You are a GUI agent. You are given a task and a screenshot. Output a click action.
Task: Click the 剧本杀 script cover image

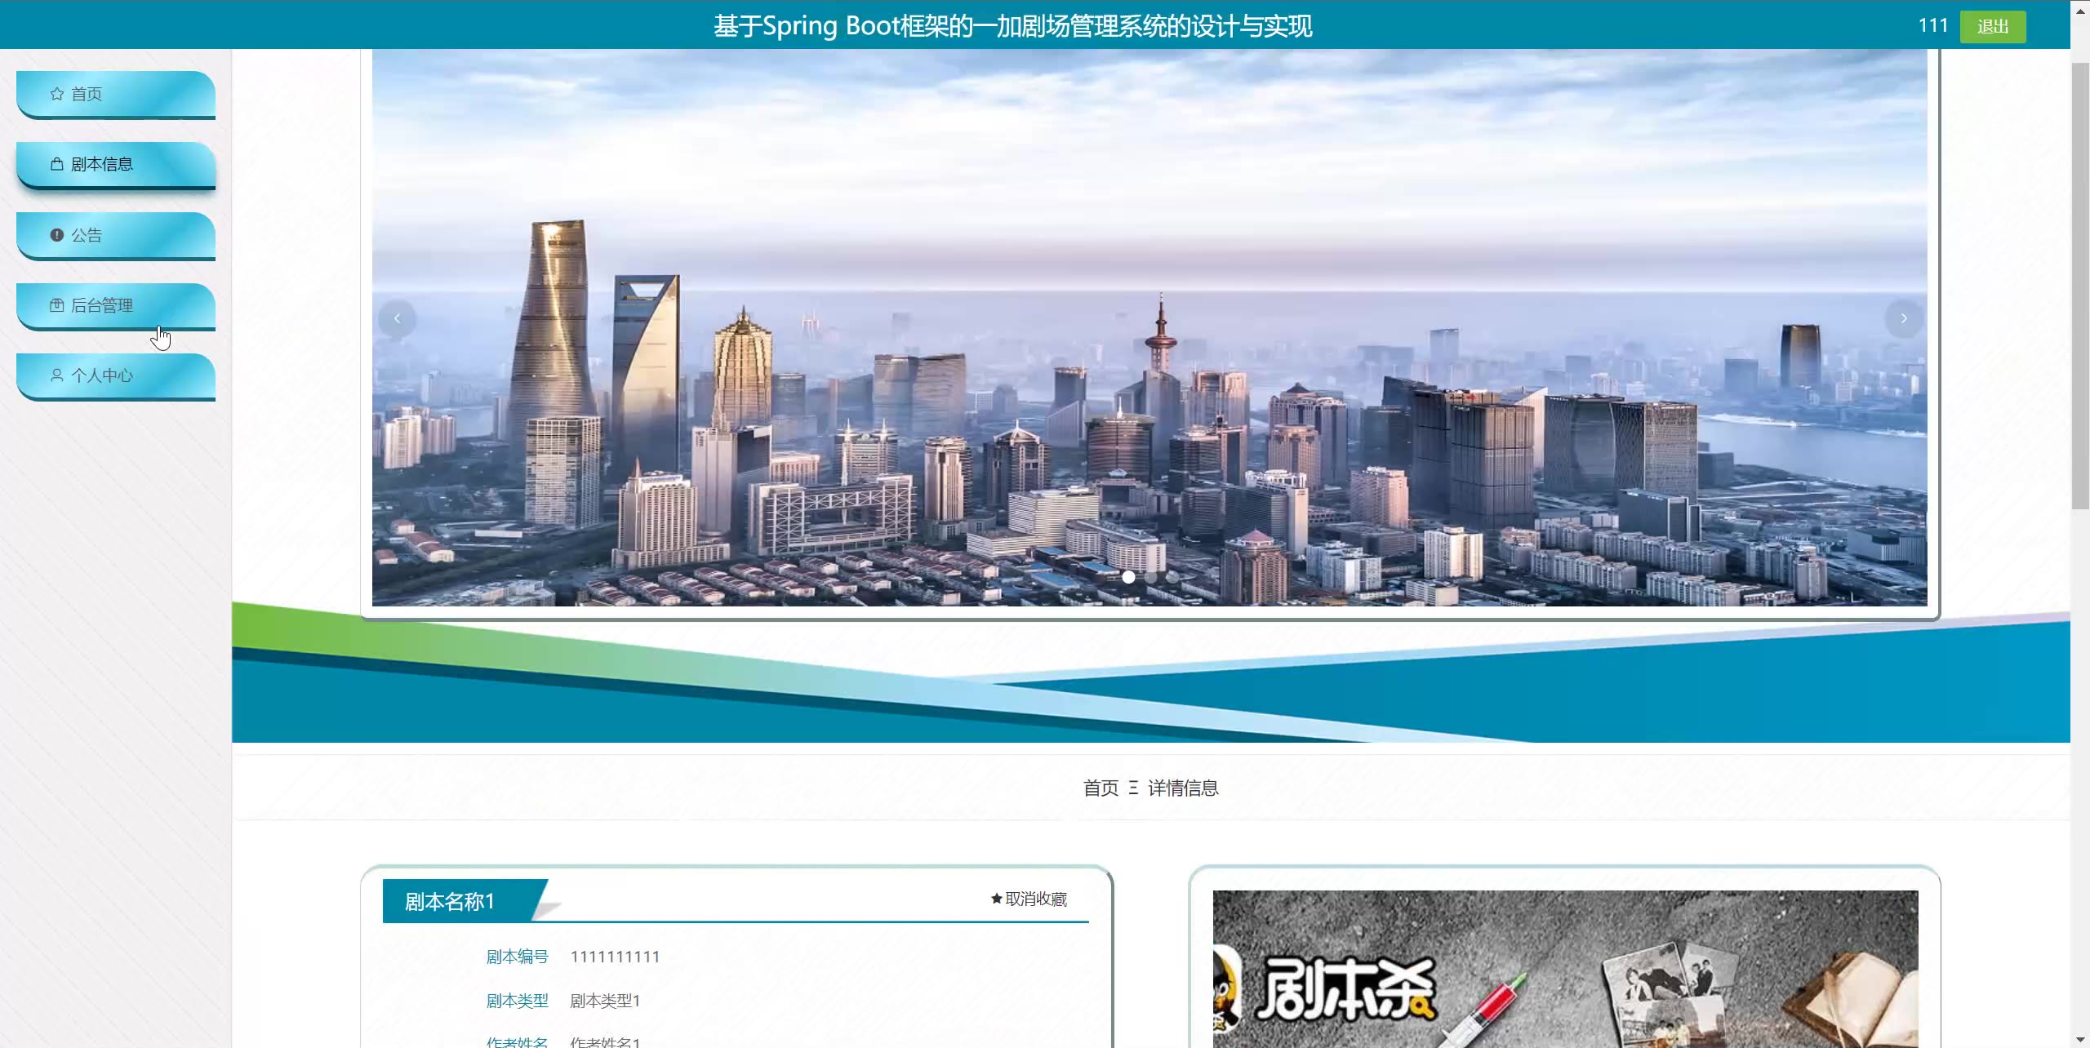coord(1564,968)
